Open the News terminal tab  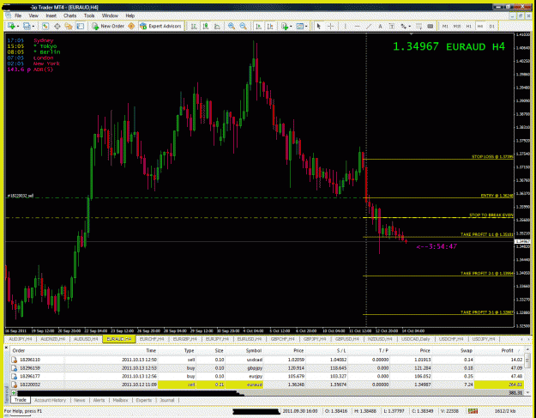(x=79, y=400)
